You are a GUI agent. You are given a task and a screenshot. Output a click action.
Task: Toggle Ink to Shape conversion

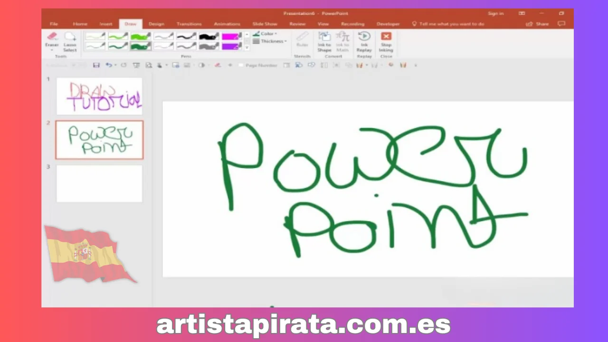(324, 42)
